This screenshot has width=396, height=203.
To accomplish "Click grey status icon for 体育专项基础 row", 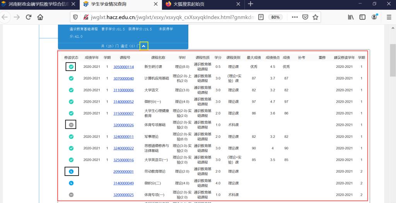I will pos(71,125).
